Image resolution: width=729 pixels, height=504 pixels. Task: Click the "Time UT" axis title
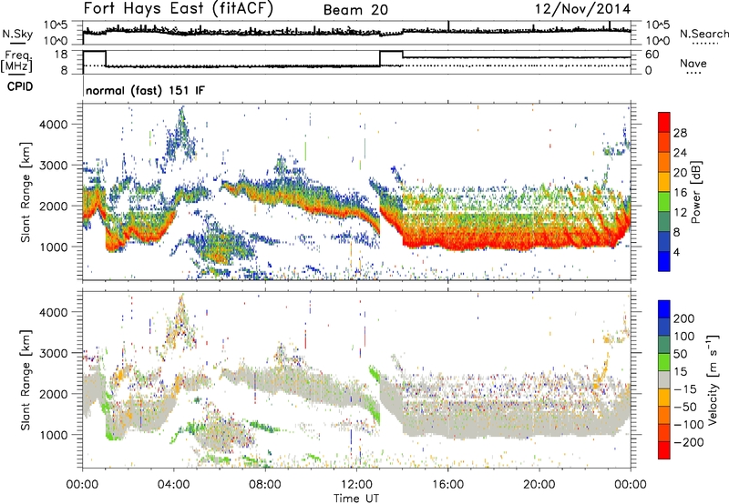(x=356, y=498)
